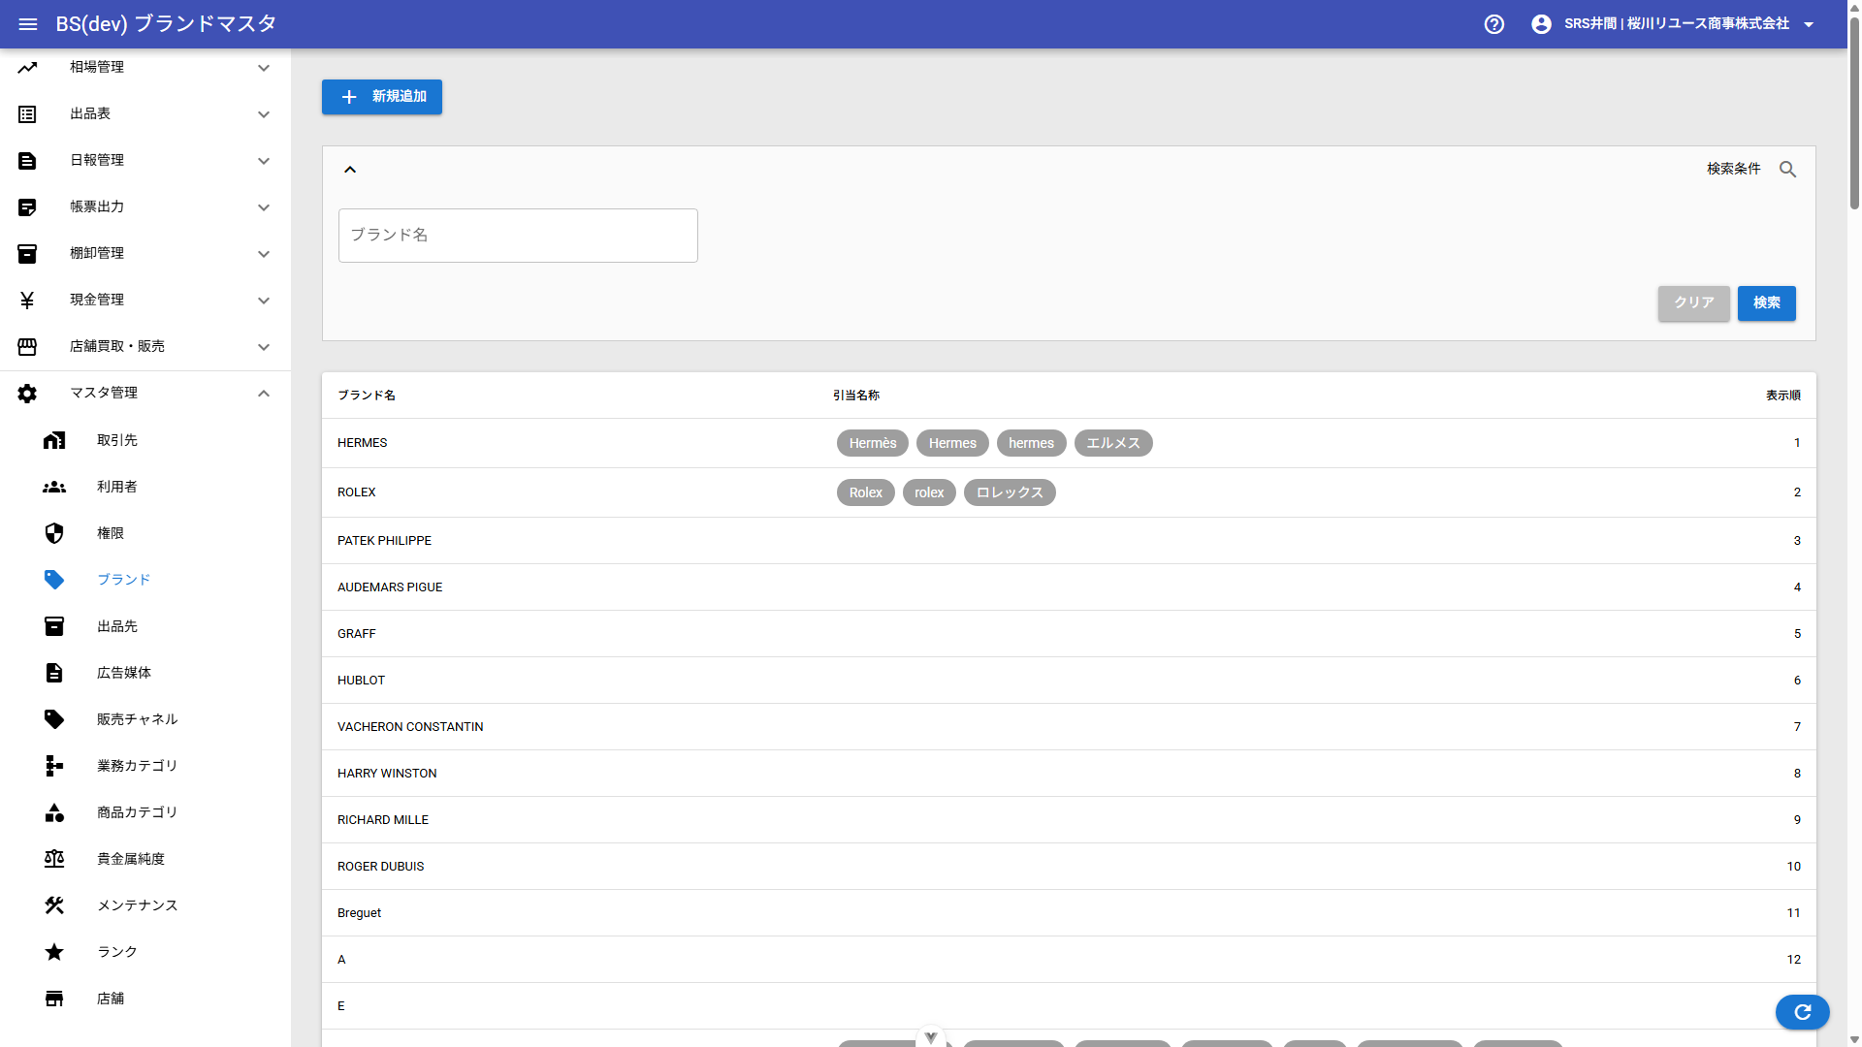
Task: Click the 販売チャネル tag icon
Action: click(x=54, y=720)
